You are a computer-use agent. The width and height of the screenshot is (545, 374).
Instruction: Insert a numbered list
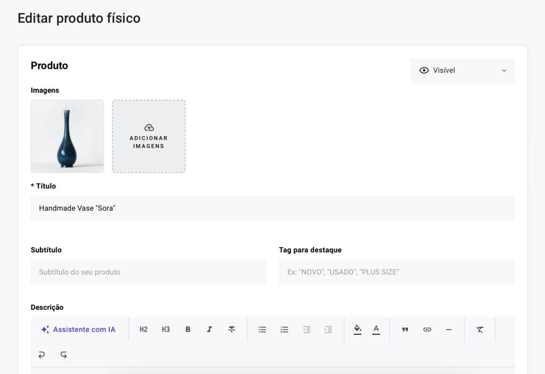[x=284, y=329]
